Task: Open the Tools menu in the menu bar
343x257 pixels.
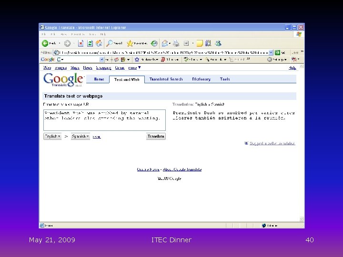Action: 92,34
